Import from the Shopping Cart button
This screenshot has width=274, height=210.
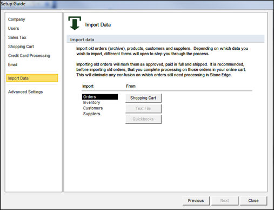(x=143, y=98)
